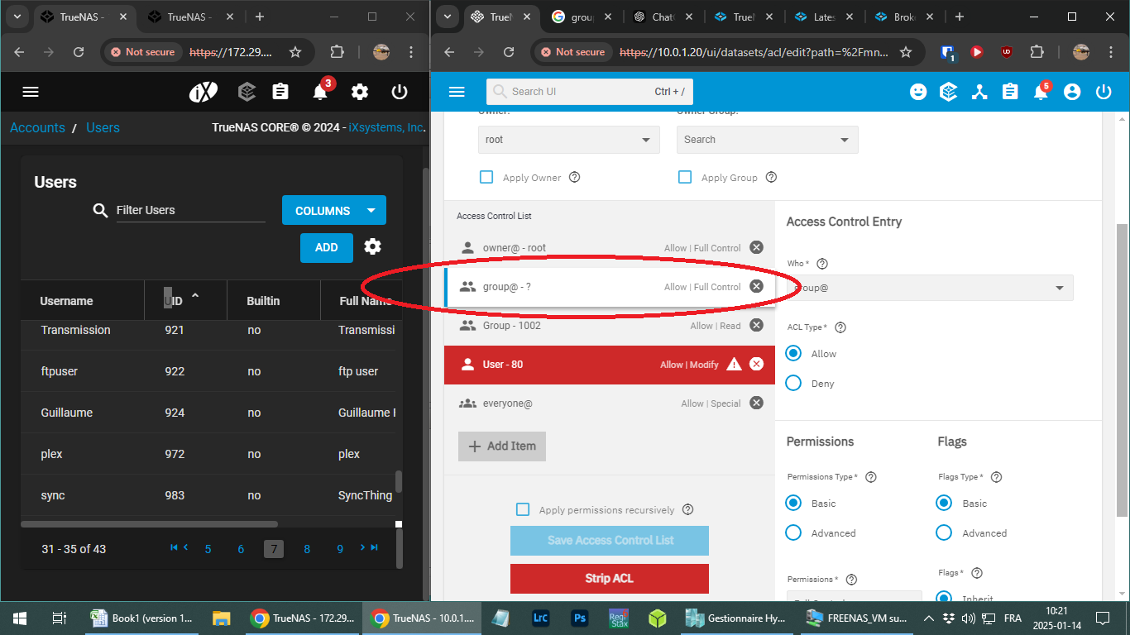Go to last page of Users table
The image size is (1130, 635).
374,547
